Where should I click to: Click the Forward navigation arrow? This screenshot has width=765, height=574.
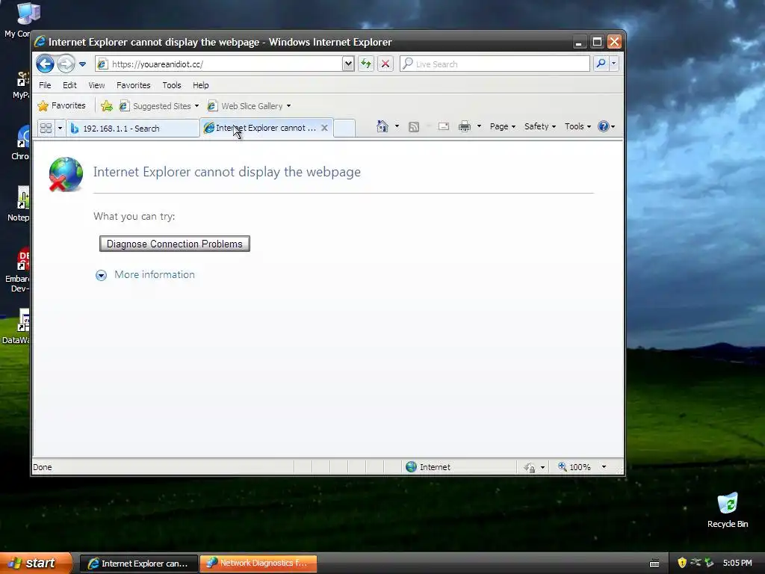66,64
